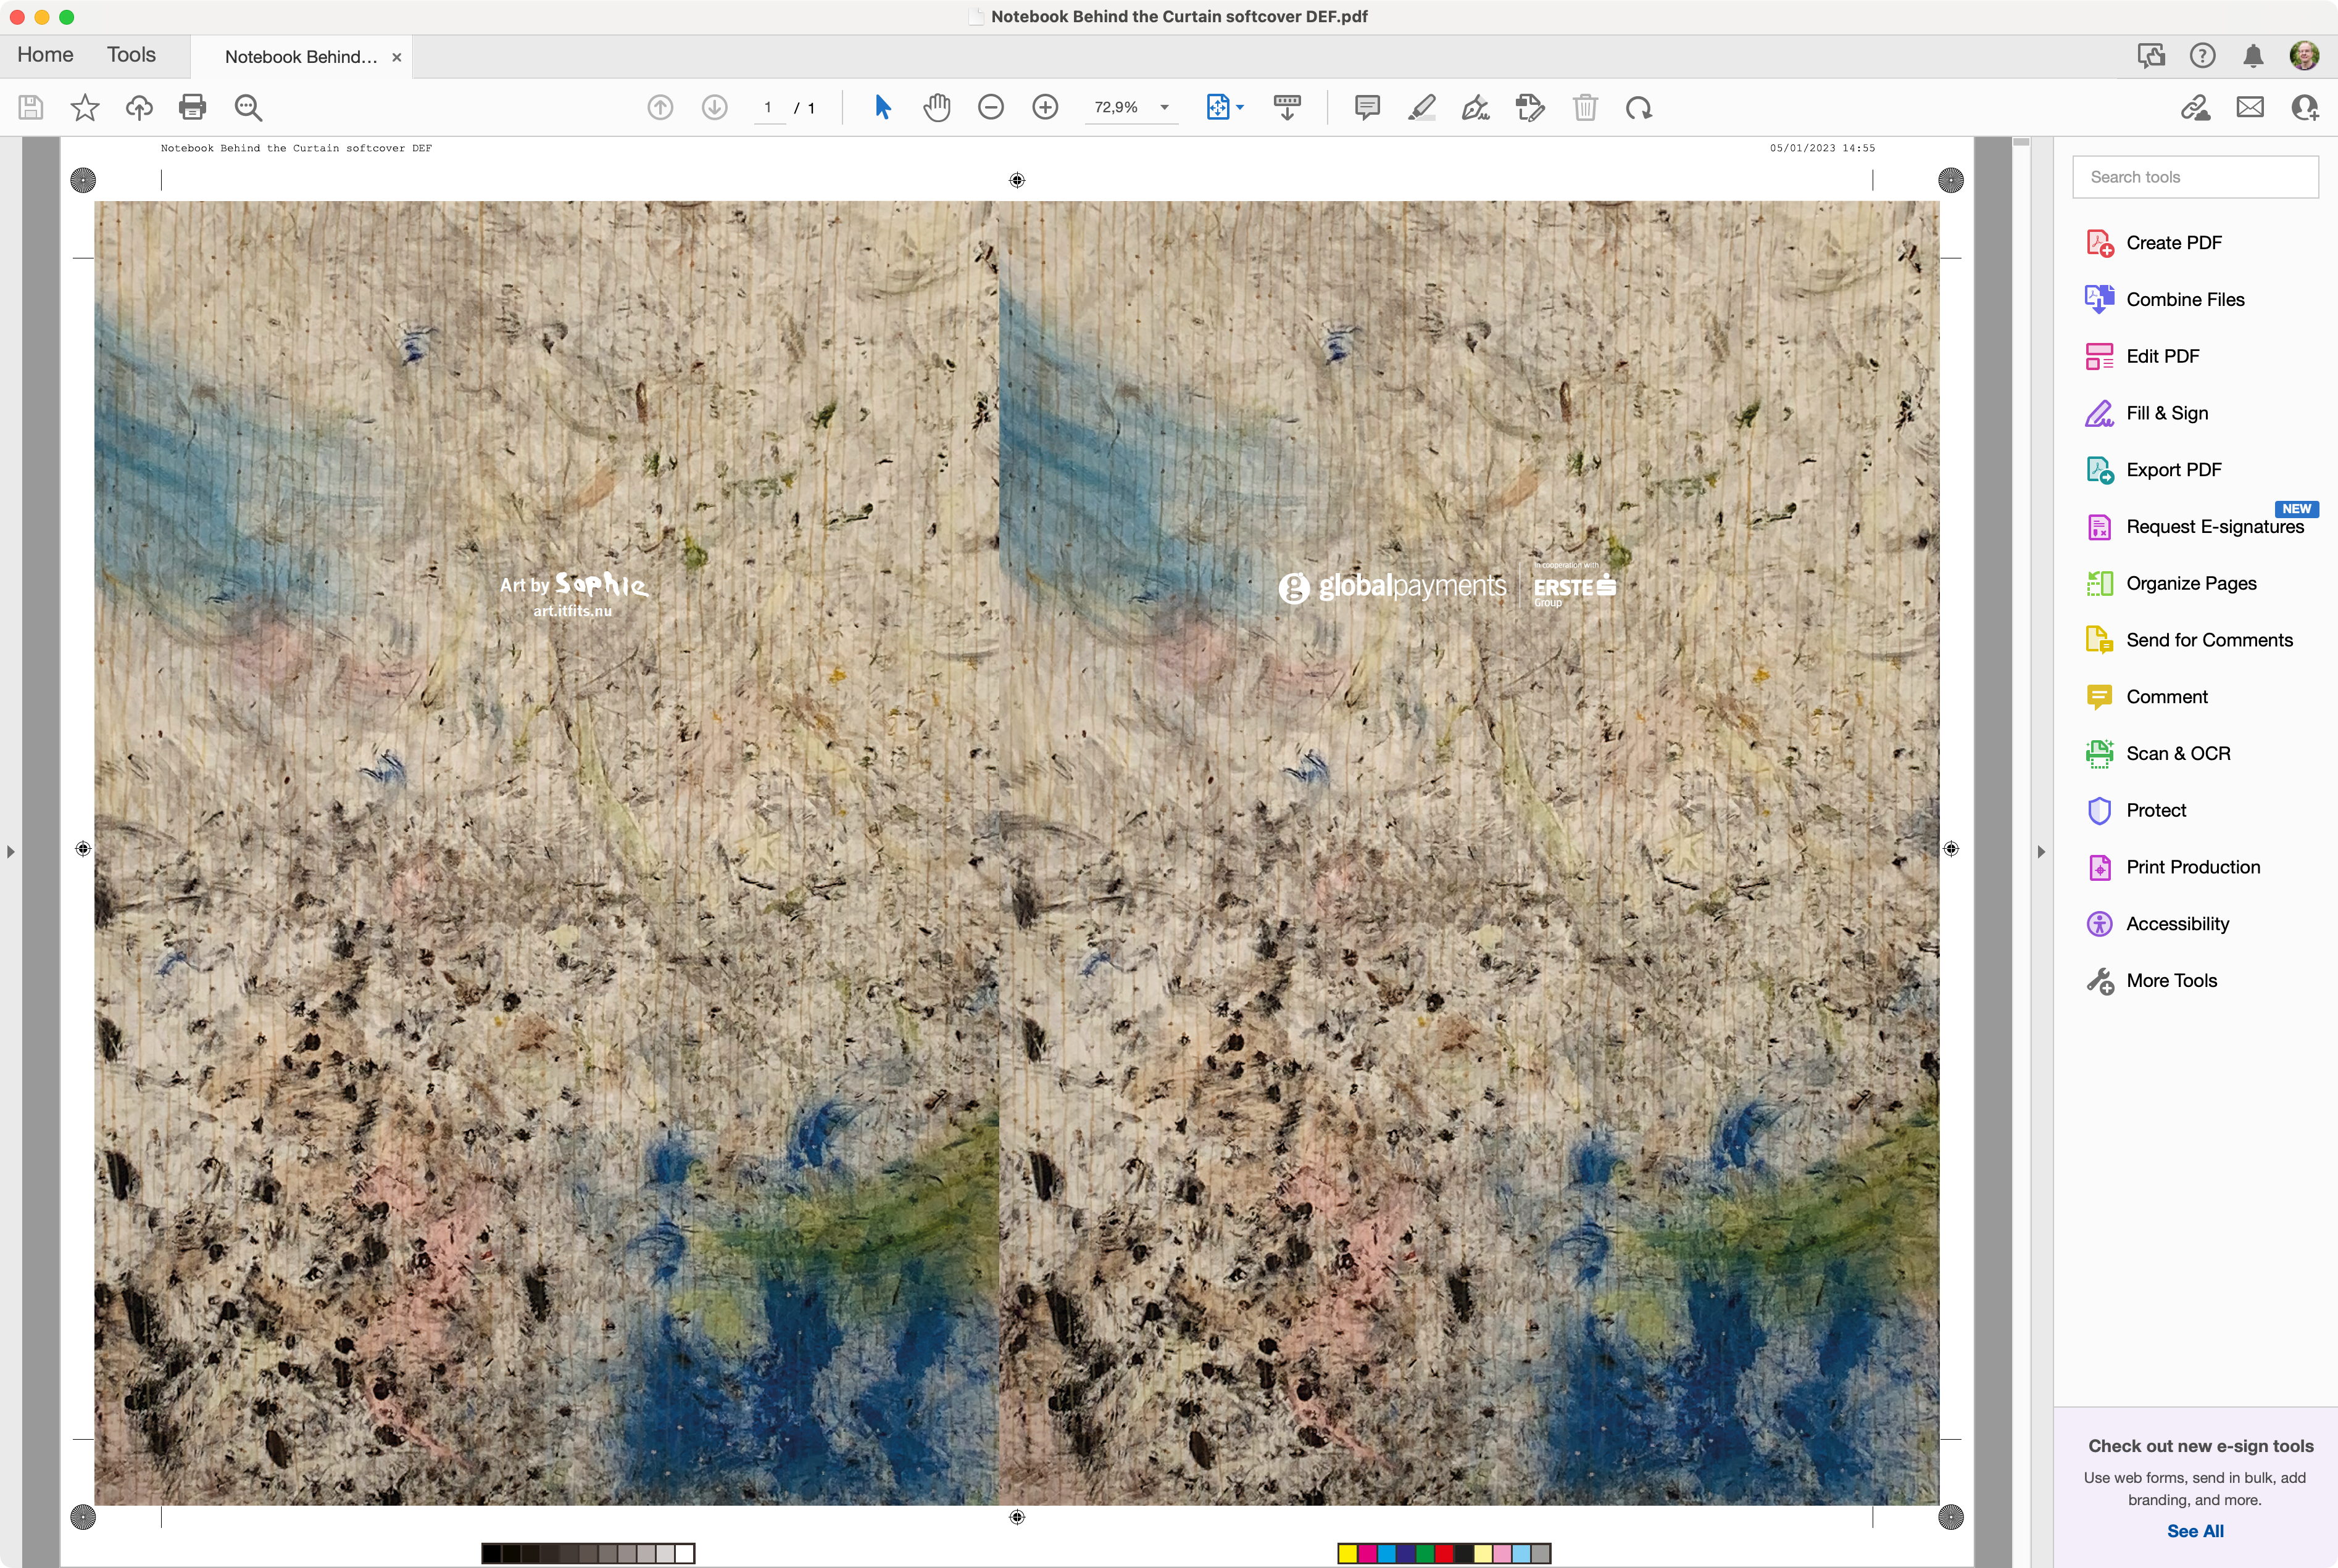This screenshot has width=2338, height=1568.
Task: Switch to the Tools tab
Action: click(131, 55)
